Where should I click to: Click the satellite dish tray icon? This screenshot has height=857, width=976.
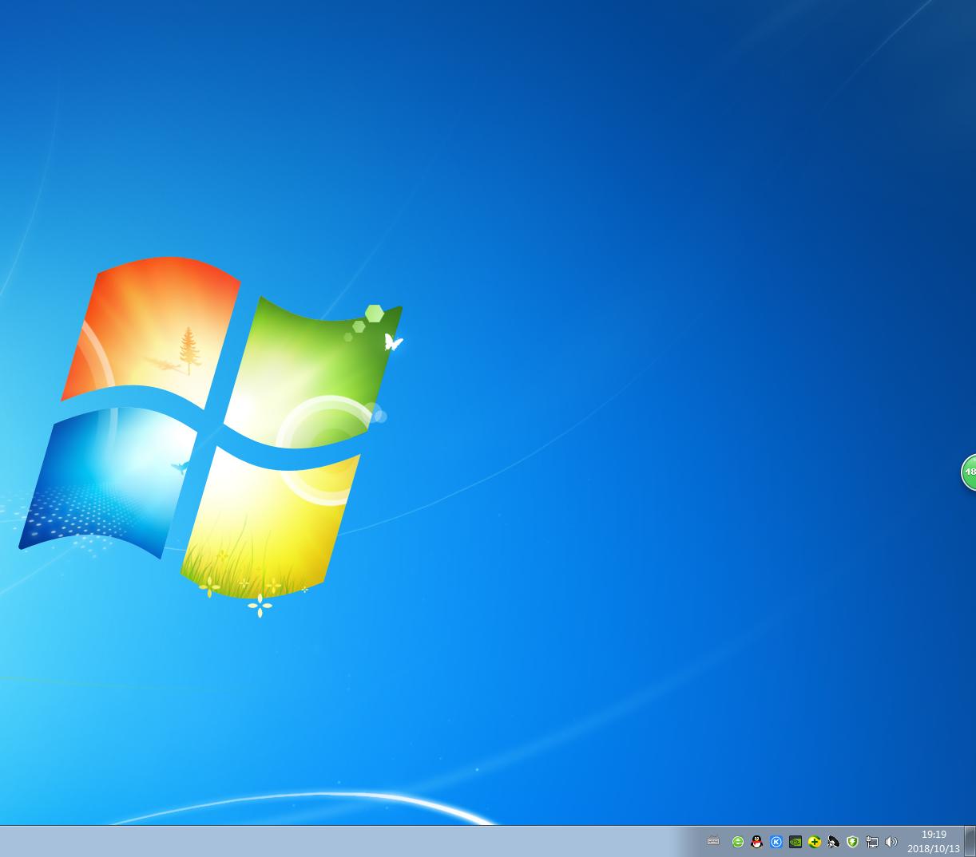(834, 841)
